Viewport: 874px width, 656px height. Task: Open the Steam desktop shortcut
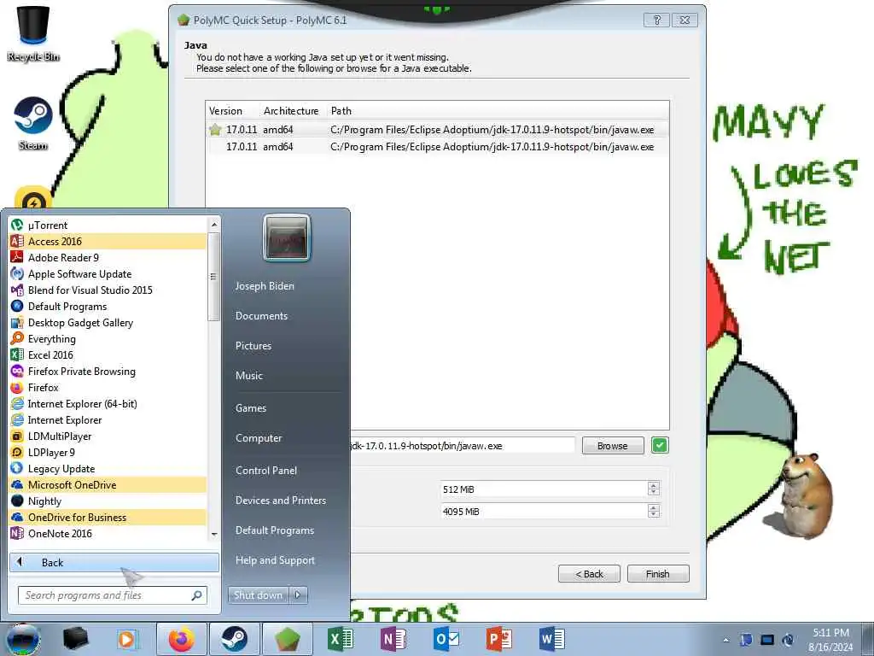tap(33, 123)
